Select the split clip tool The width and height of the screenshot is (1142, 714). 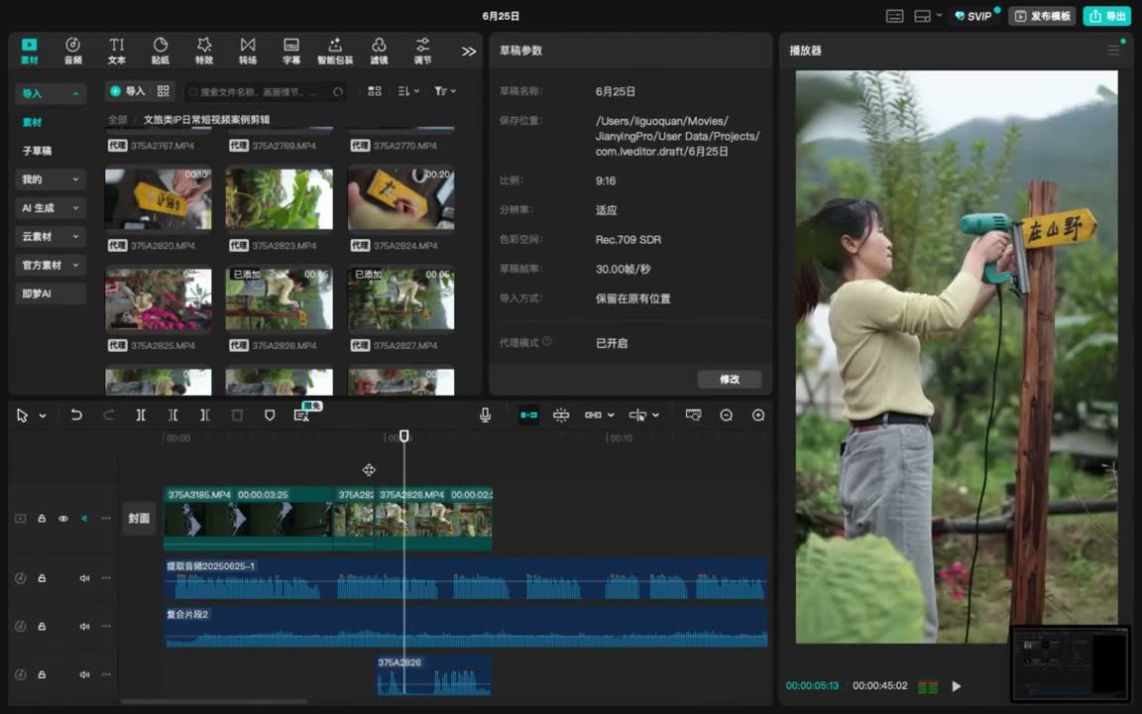coord(141,415)
